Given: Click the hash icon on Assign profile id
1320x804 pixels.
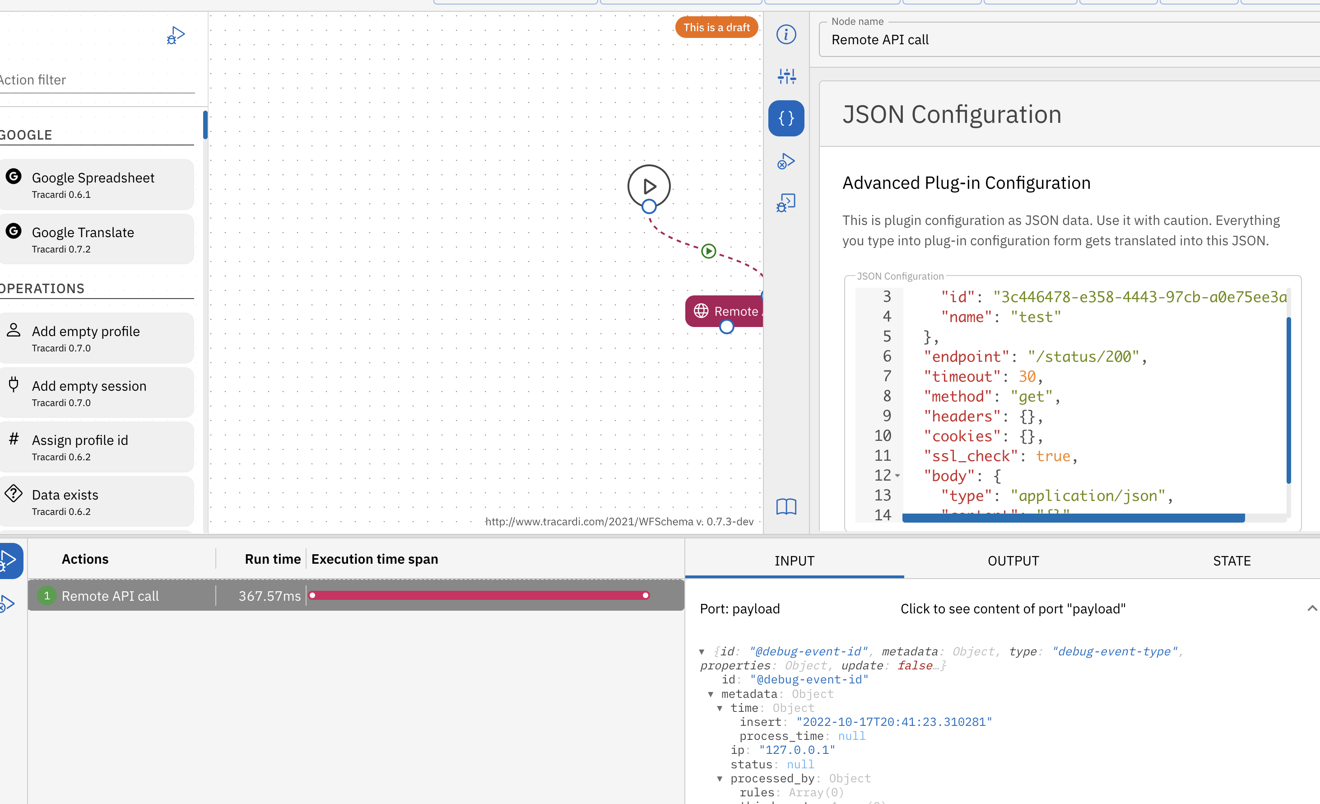Looking at the screenshot, I should [x=14, y=439].
